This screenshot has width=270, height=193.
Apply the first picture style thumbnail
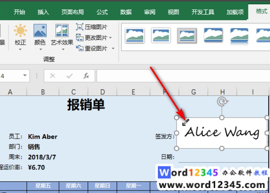(x=135, y=36)
